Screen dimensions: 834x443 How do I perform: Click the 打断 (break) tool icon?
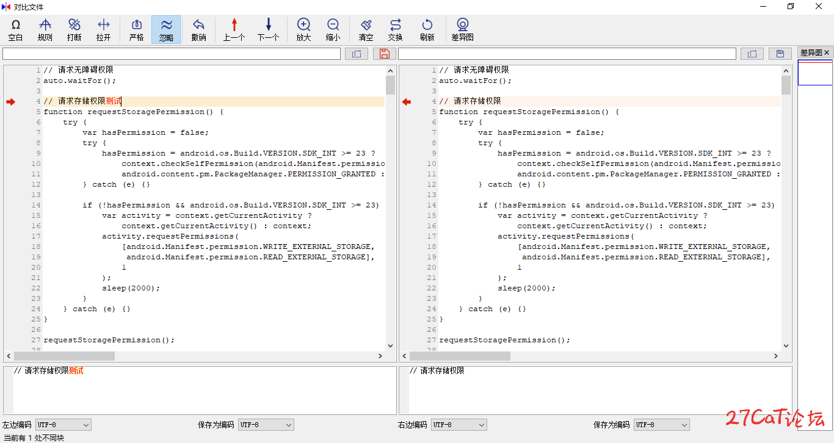74,29
